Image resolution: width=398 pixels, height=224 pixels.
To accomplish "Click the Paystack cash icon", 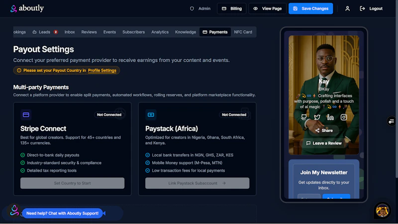I will [x=151, y=115].
